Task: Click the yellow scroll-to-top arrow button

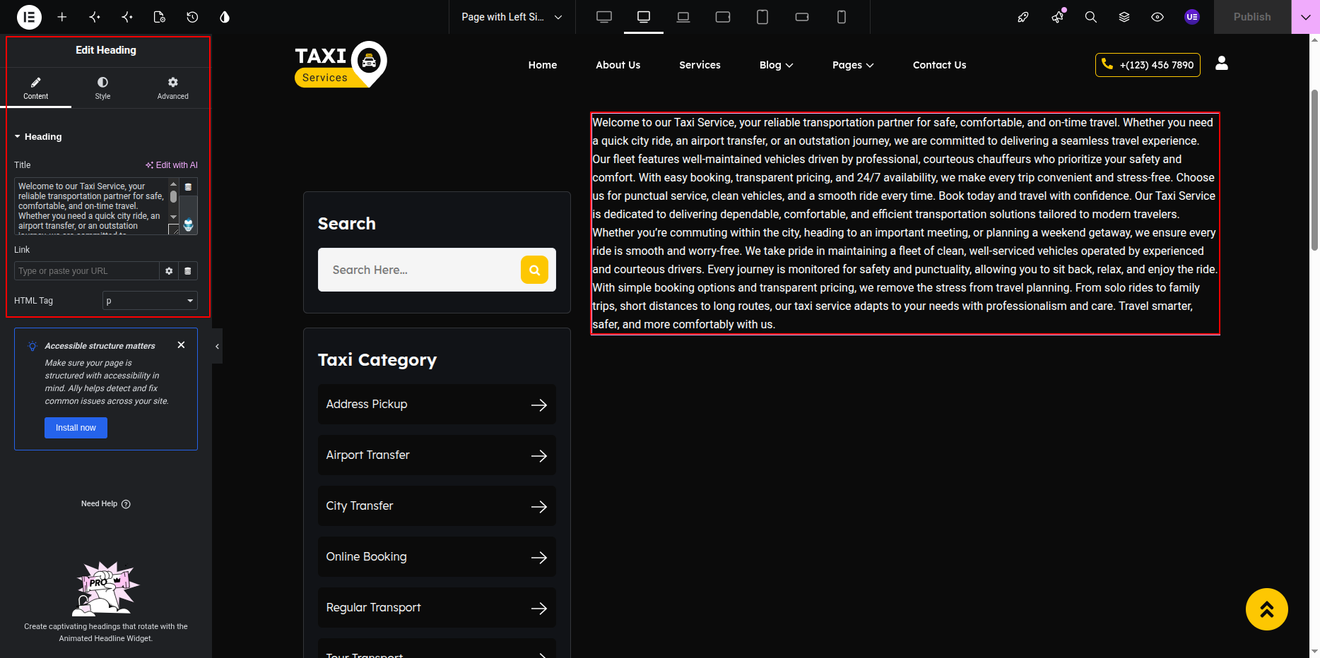Action: point(1267,609)
